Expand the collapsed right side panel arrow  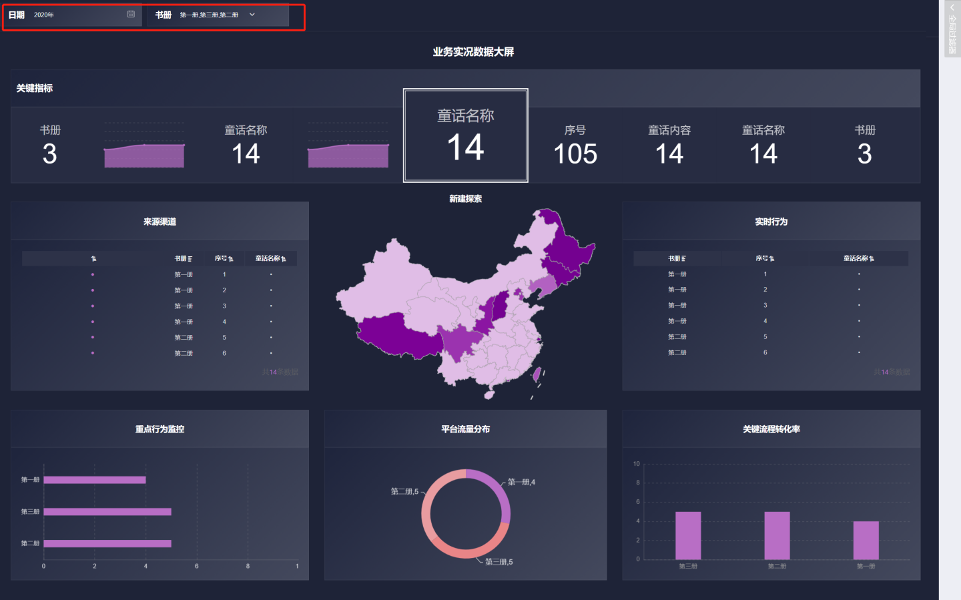coord(952,8)
